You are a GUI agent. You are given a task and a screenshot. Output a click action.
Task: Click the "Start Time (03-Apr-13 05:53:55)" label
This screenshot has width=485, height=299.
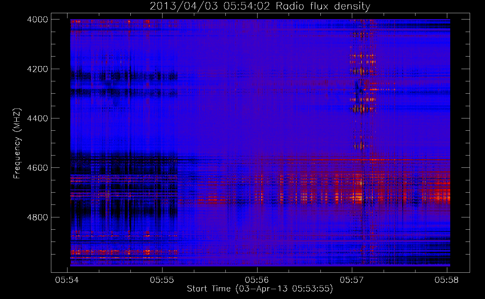[260, 289]
